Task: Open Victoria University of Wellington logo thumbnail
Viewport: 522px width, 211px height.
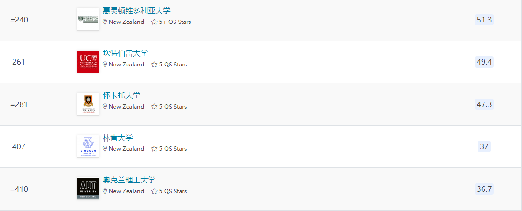Action: (x=88, y=19)
